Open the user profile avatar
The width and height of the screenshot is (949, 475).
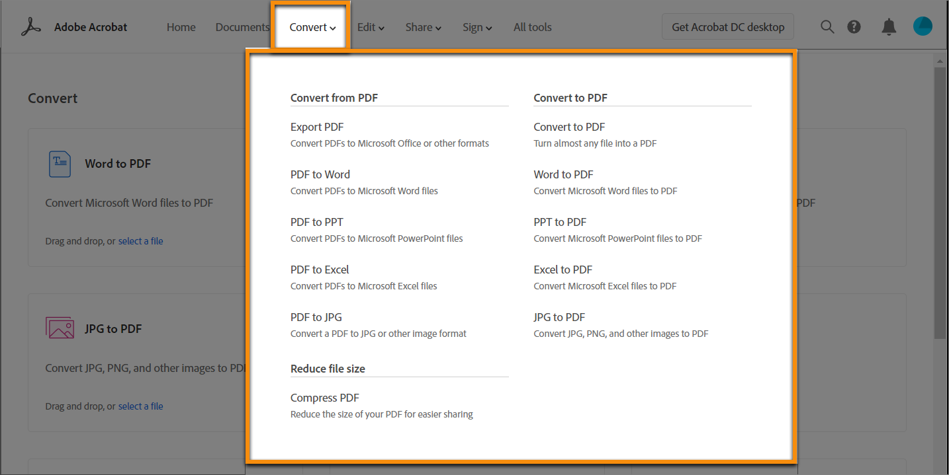pos(923,26)
